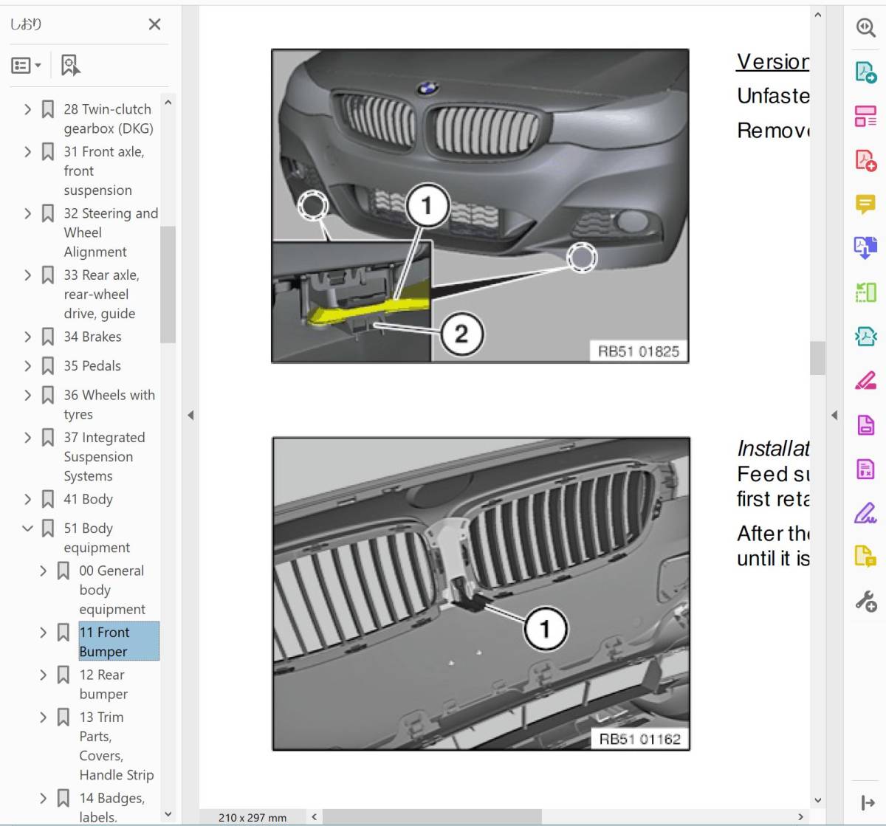Go to 33 Rear axle, rear-wheel drive
886x826 pixels.
[x=101, y=294]
